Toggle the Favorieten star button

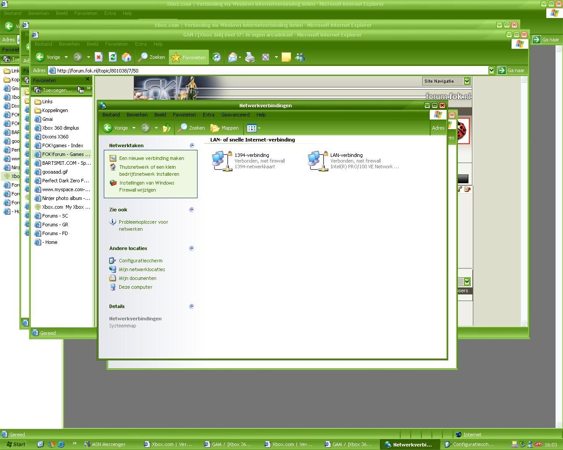188,57
